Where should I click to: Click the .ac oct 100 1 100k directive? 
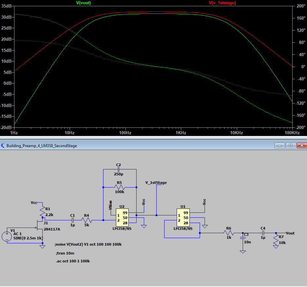(73, 261)
